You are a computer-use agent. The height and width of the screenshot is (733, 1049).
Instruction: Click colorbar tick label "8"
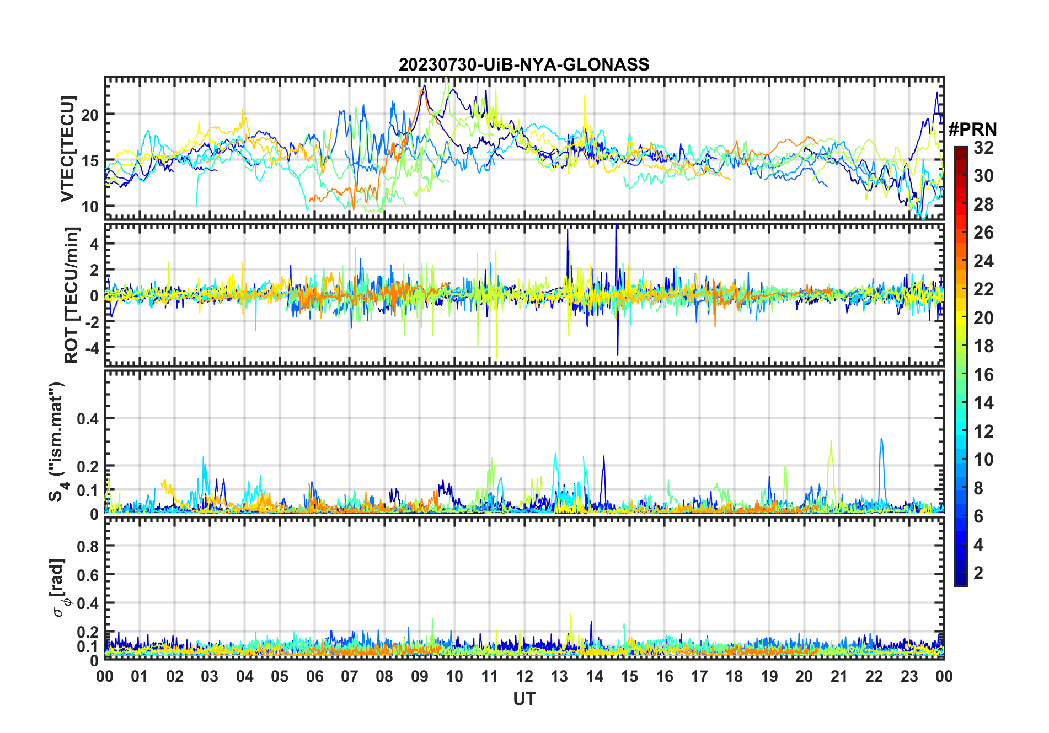coord(978,488)
